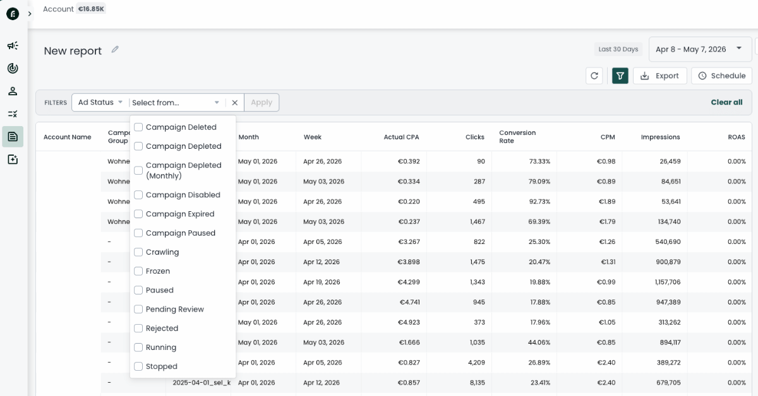Sort by Month column header
This screenshot has width=758, height=396.
tap(248, 137)
